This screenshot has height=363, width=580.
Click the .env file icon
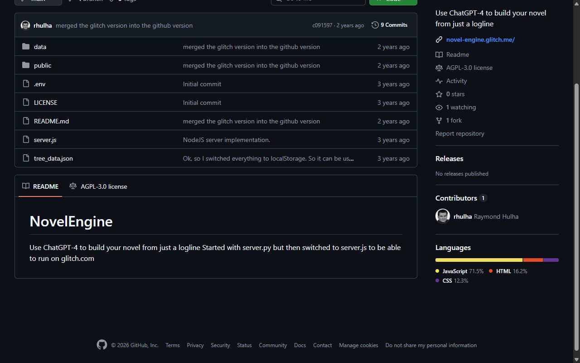(26, 83)
